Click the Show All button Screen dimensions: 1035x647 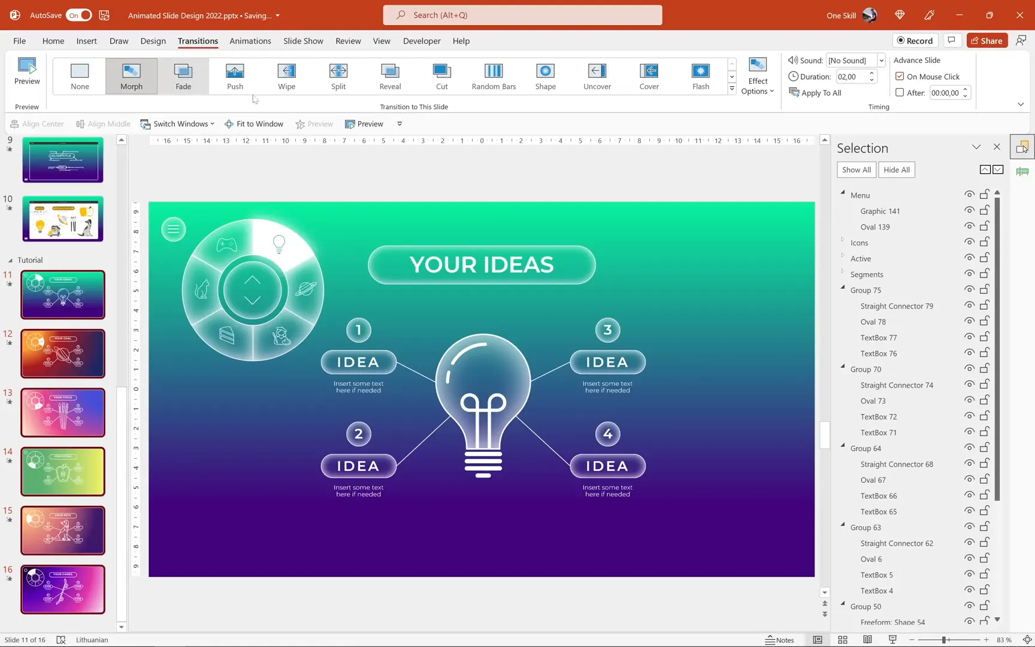(x=857, y=170)
